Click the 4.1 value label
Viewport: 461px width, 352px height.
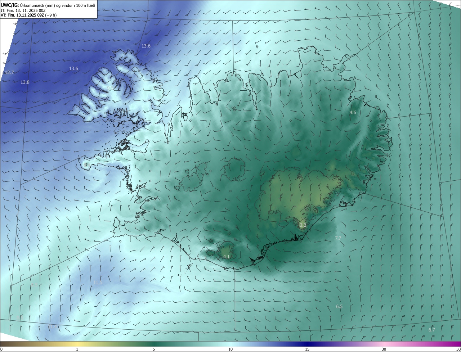[x=226, y=257]
